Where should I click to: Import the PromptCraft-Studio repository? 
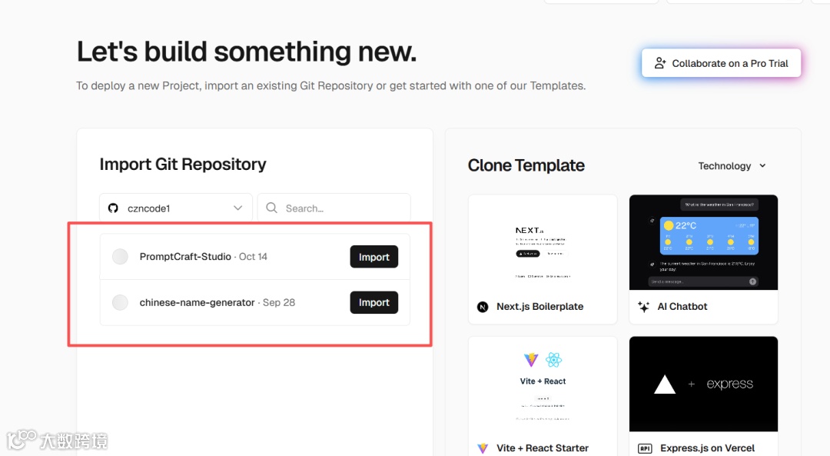tap(373, 257)
